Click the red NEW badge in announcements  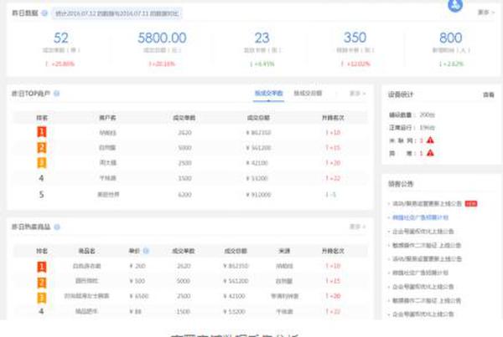[471, 203]
